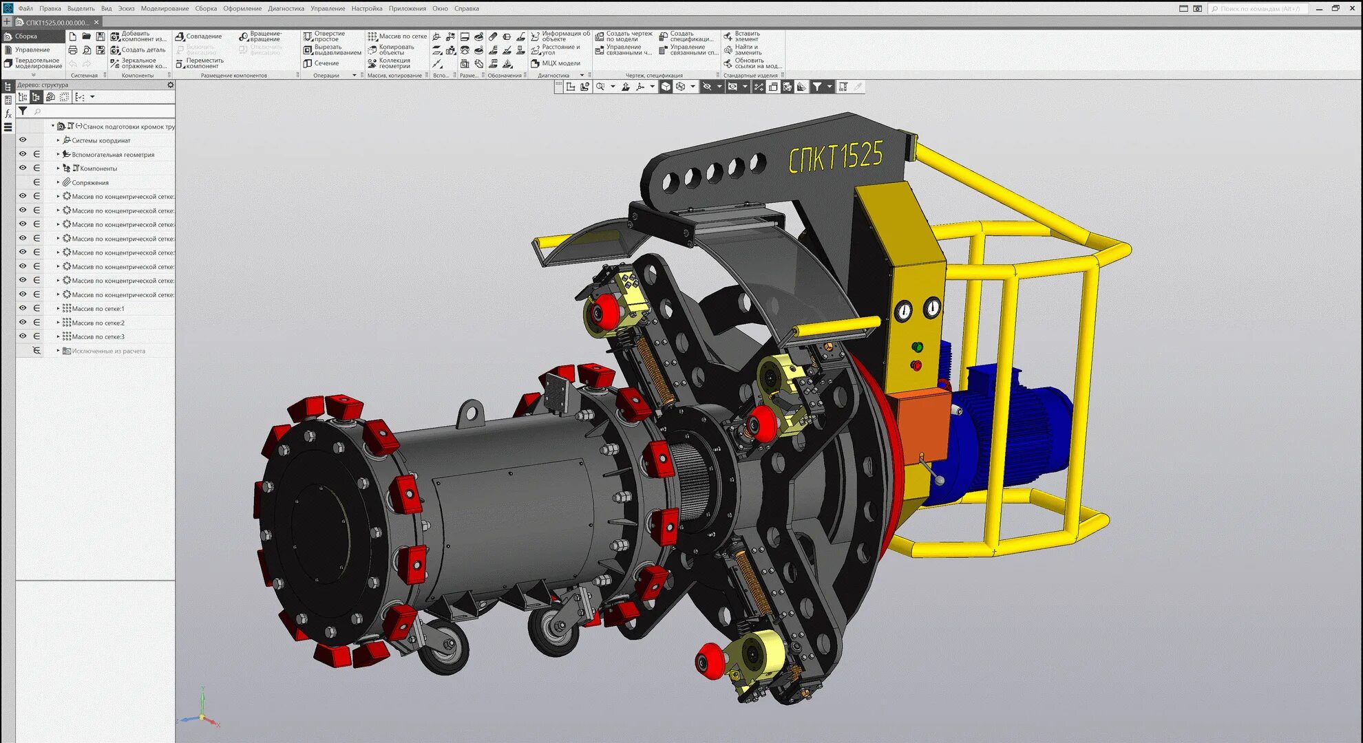Click the Print icon in system toolbar
The image size is (1363, 743).
pos(73,50)
